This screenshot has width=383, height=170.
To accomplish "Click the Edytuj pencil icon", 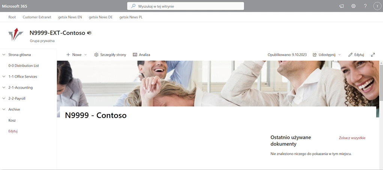I will [x=350, y=55].
